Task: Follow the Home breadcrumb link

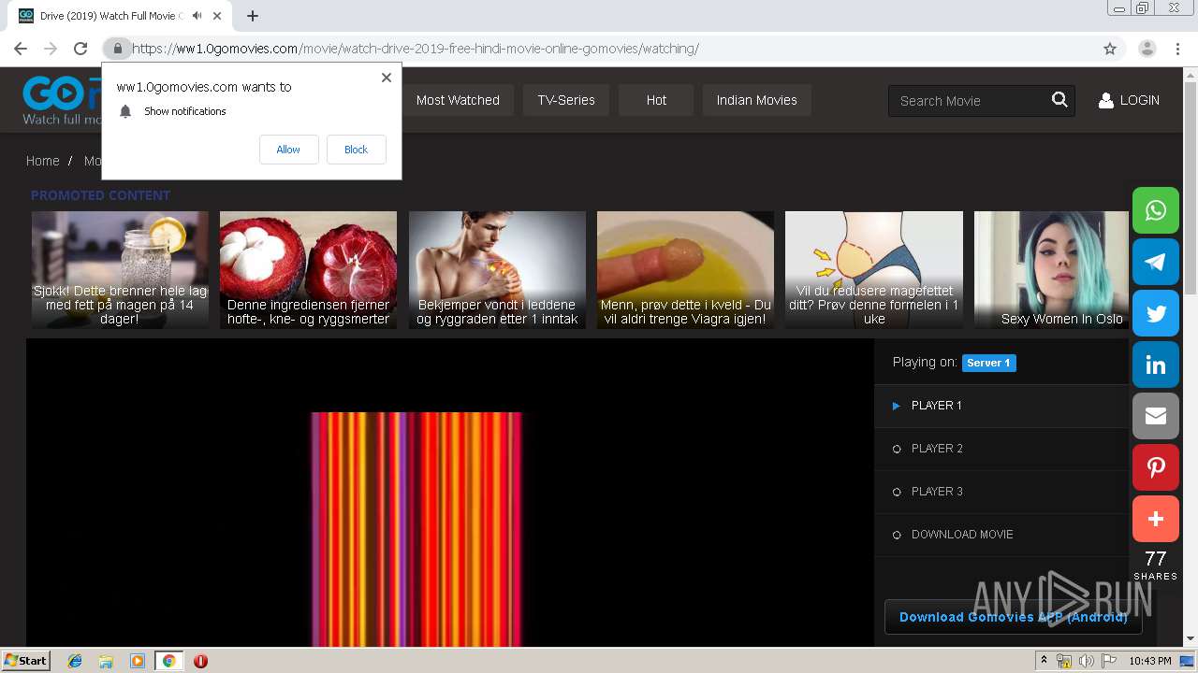Action: pos(42,161)
